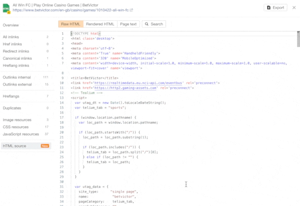Open Search in the HTML source

coord(153,24)
